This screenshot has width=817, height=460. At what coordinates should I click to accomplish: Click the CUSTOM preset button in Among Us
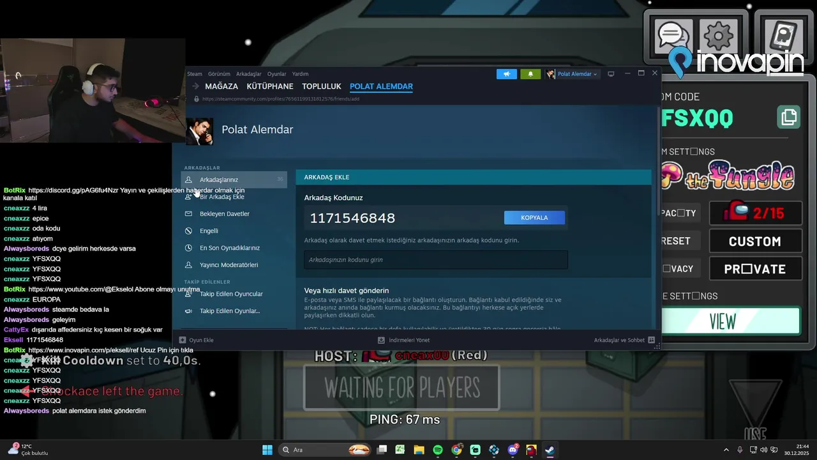tap(755, 241)
